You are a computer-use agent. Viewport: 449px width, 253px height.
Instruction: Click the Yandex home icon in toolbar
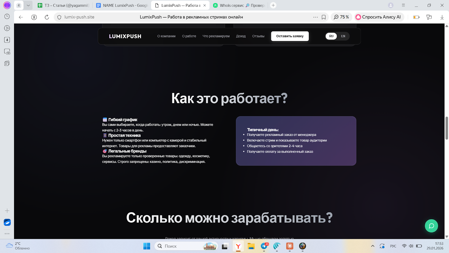34,17
